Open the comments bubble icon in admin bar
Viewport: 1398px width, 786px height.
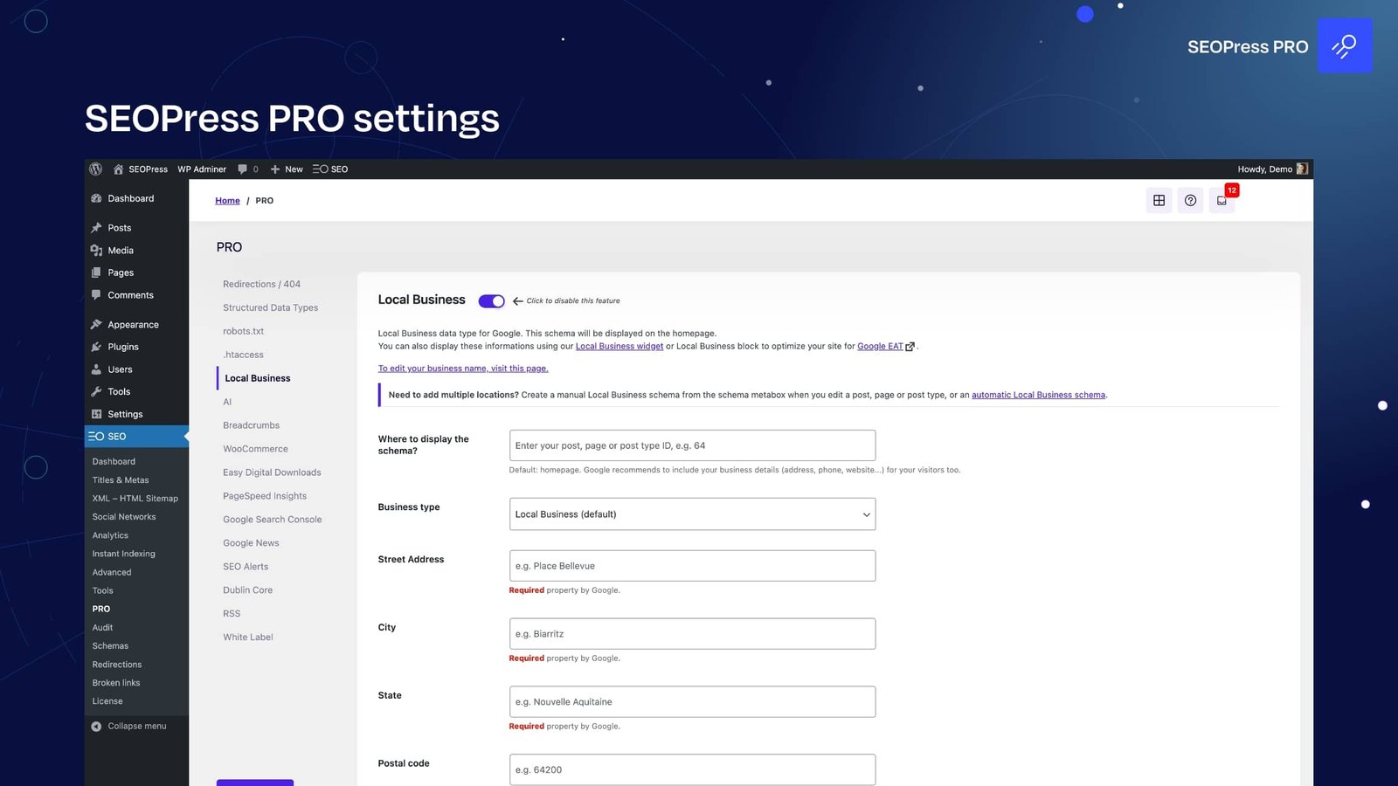tap(243, 169)
